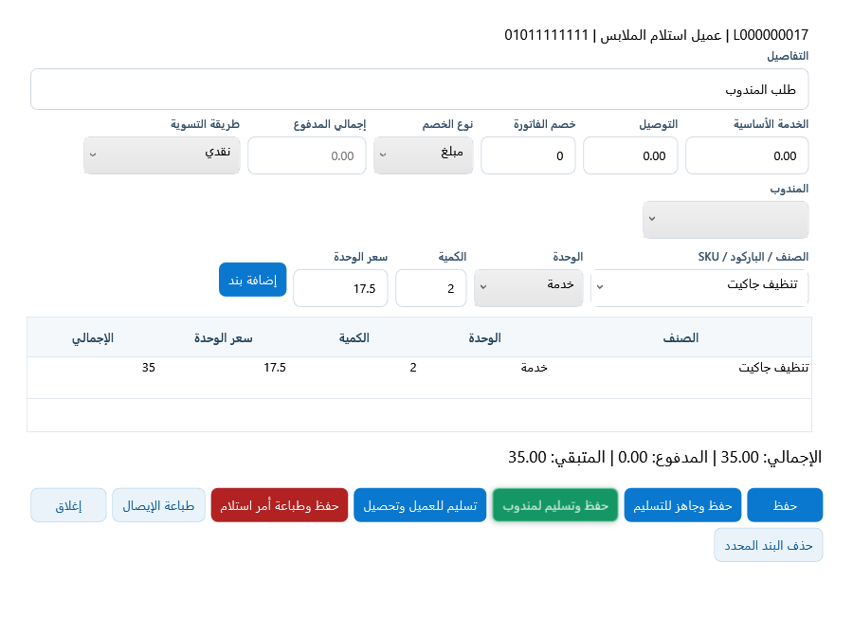
Task: Click customer header line L000000017
Action: coord(656,35)
